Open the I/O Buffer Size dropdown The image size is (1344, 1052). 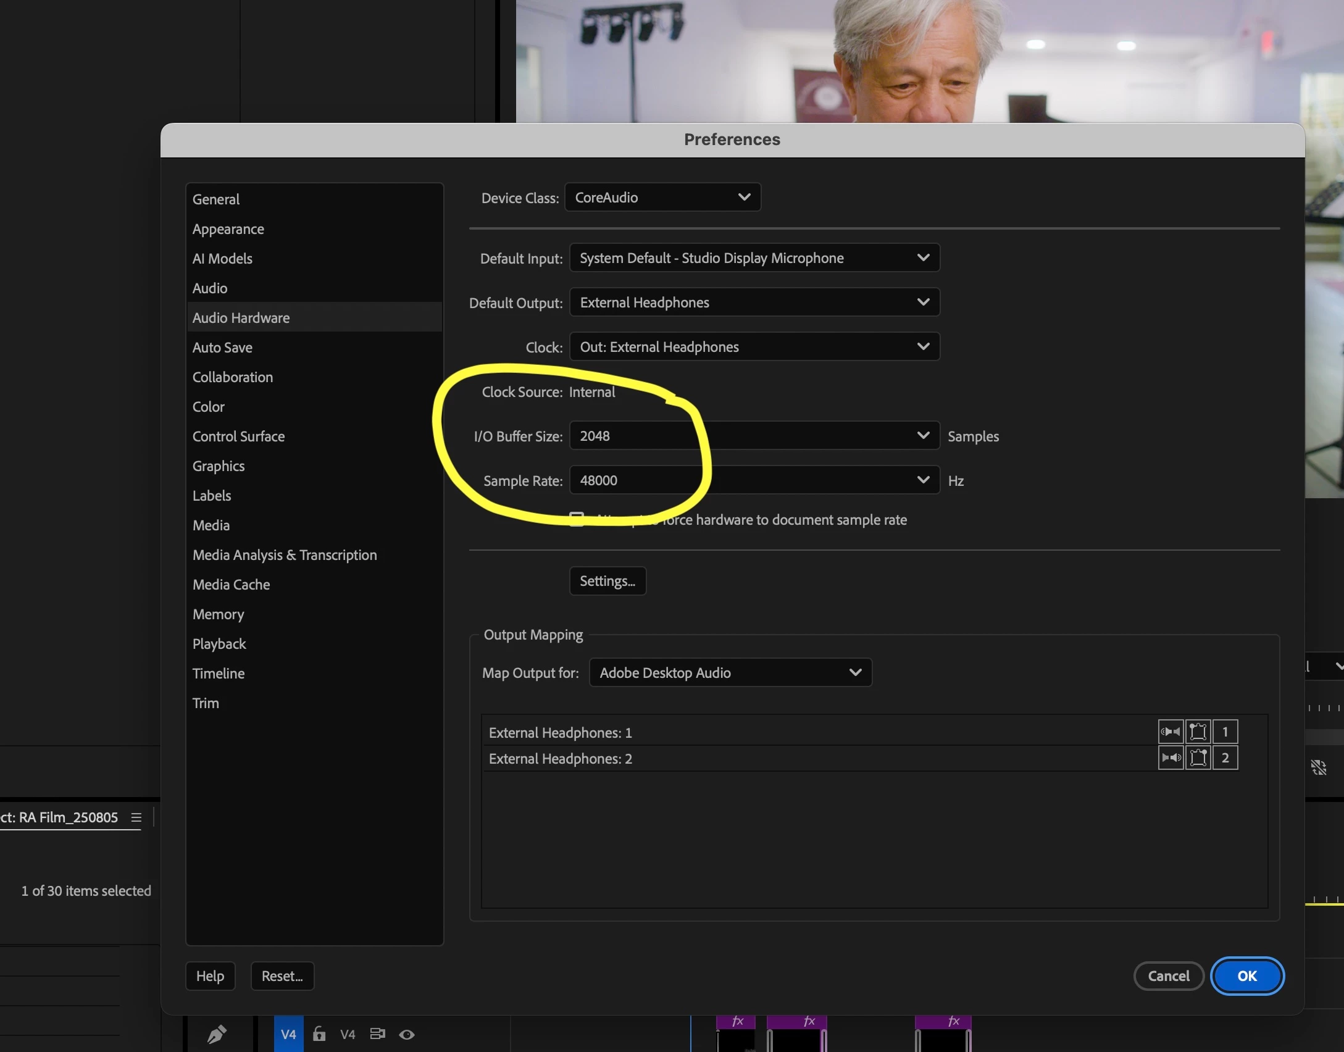[x=754, y=436]
